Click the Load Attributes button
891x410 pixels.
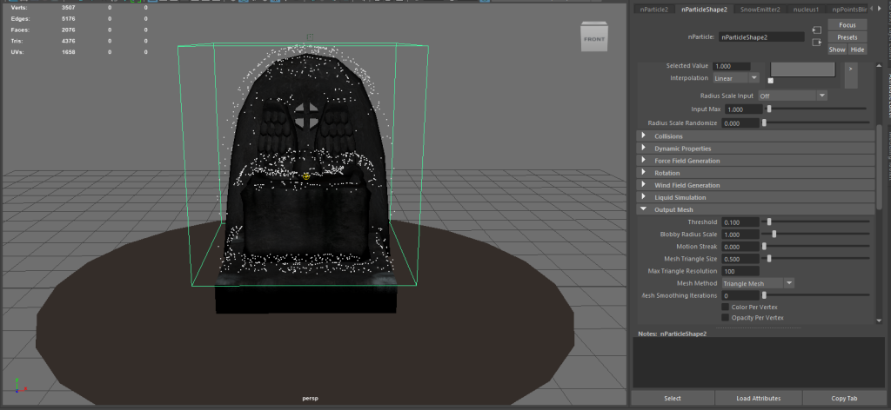758,399
